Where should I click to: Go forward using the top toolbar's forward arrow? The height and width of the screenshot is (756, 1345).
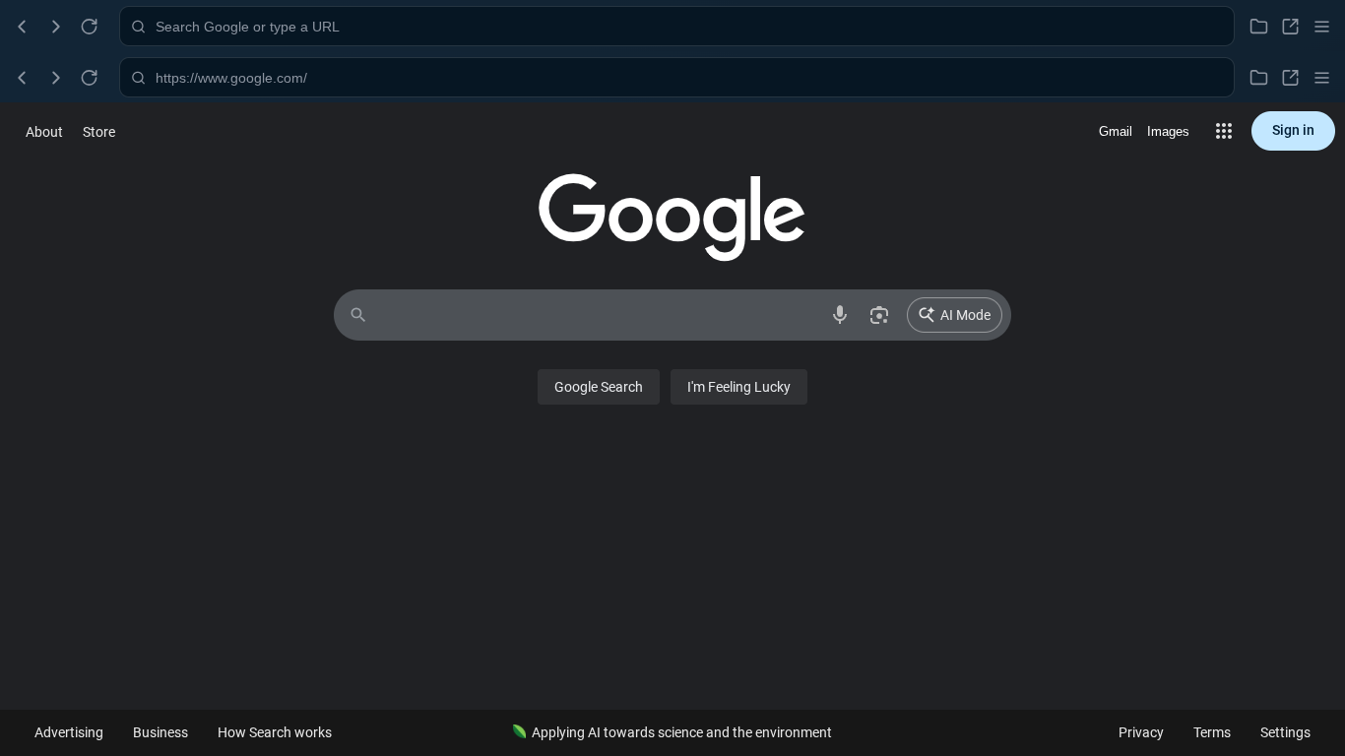pyautogui.click(x=55, y=27)
